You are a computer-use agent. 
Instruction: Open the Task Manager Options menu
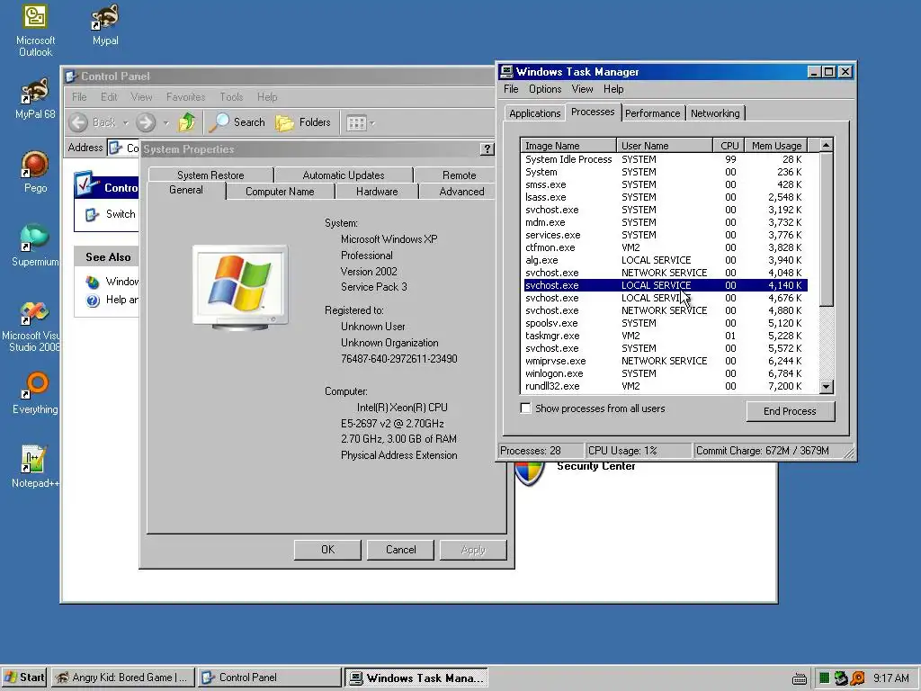pos(544,89)
